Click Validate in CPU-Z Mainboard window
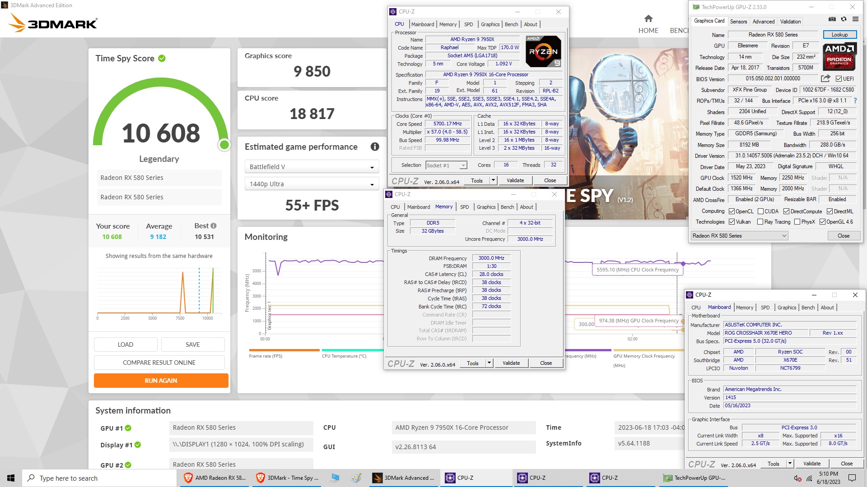The width and height of the screenshot is (867, 487). [x=812, y=464]
